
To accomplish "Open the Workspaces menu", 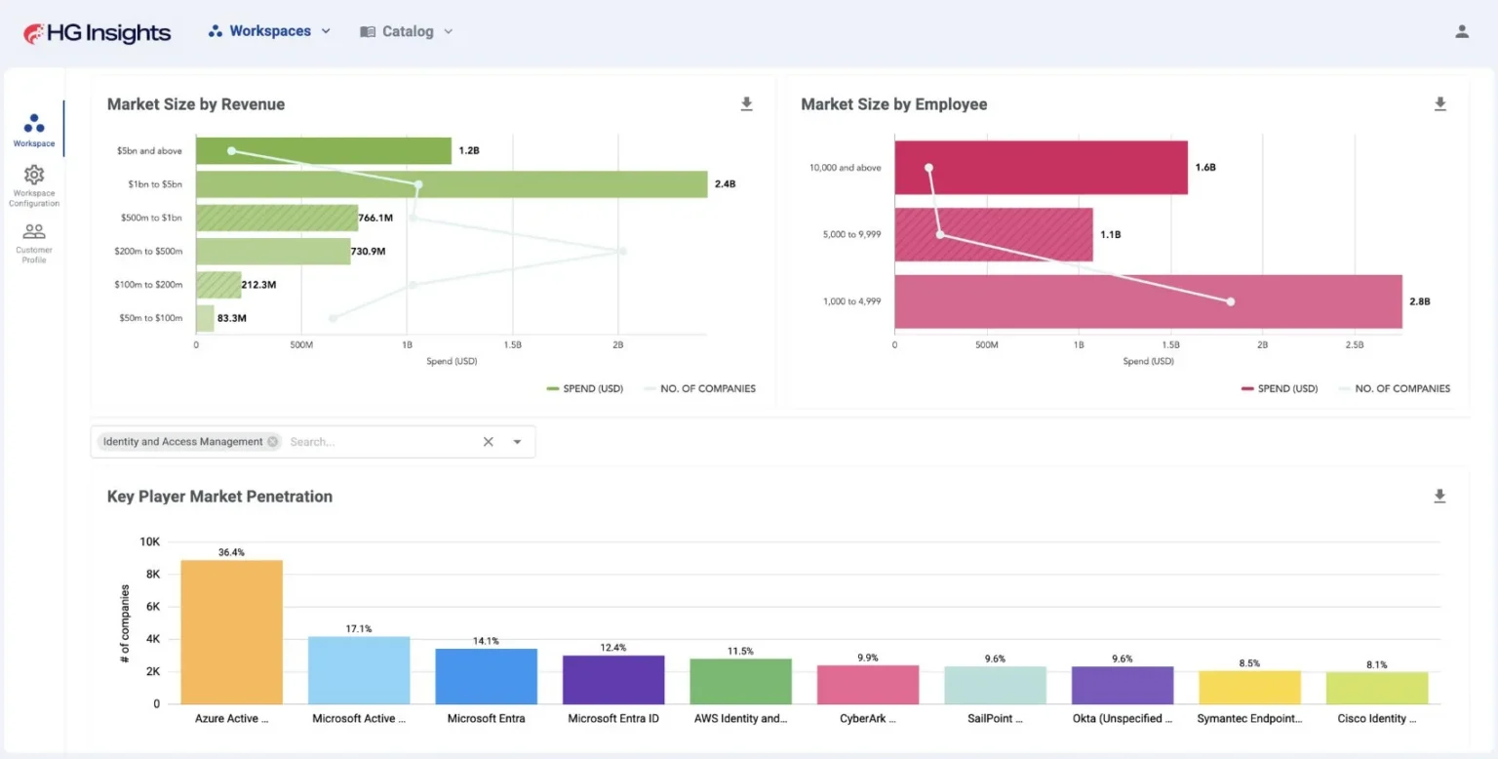I will [269, 31].
